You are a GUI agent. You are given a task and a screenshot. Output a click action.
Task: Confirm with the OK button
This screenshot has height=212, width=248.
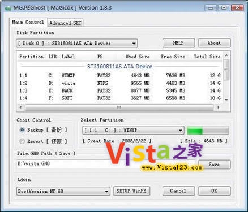[x=215, y=191]
